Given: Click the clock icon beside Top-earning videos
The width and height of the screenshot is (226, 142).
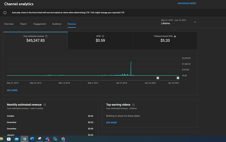Looking at the screenshot, I should [133, 105].
